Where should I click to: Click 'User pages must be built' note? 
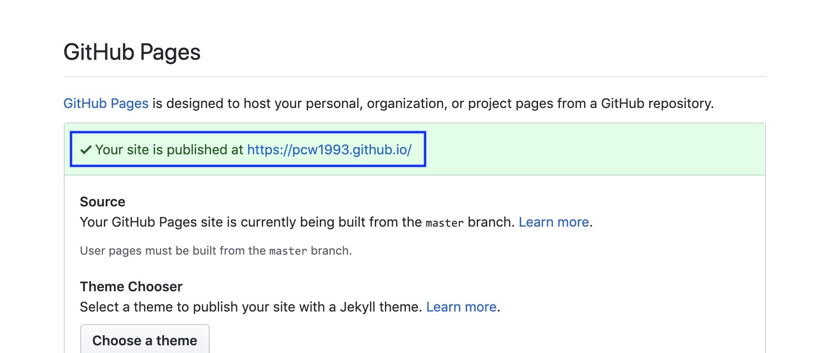click(216, 251)
